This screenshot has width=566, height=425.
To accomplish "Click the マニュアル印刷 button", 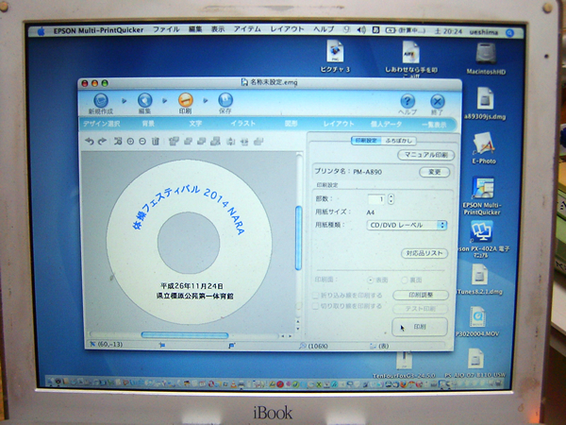I will [x=426, y=155].
